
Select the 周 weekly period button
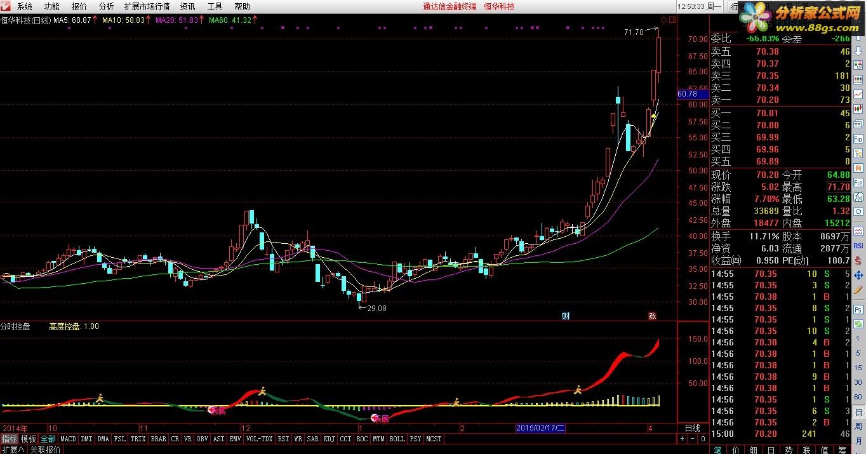coord(858,426)
